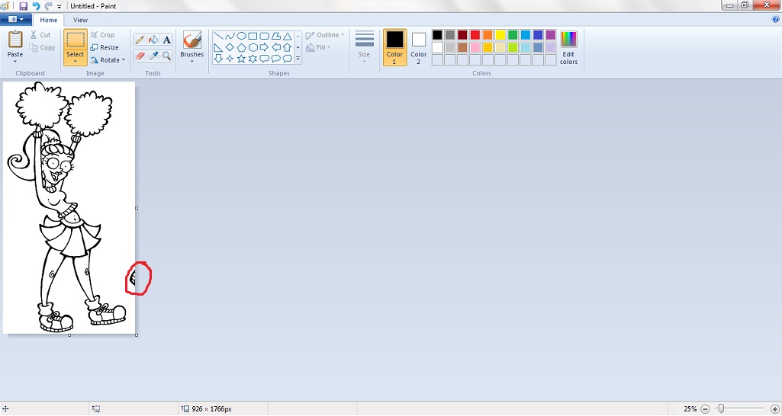This screenshot has height=416, width=782.
Task: Choose the Line shape
Action: (218, 37)
